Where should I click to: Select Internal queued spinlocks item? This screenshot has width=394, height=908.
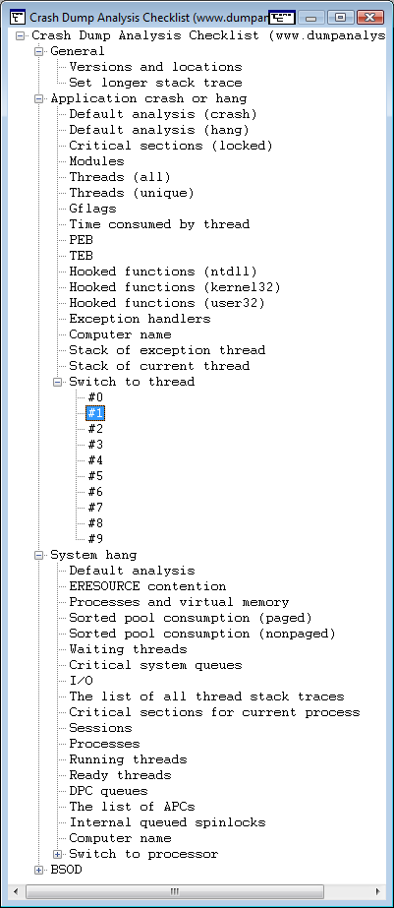point(167,822)
